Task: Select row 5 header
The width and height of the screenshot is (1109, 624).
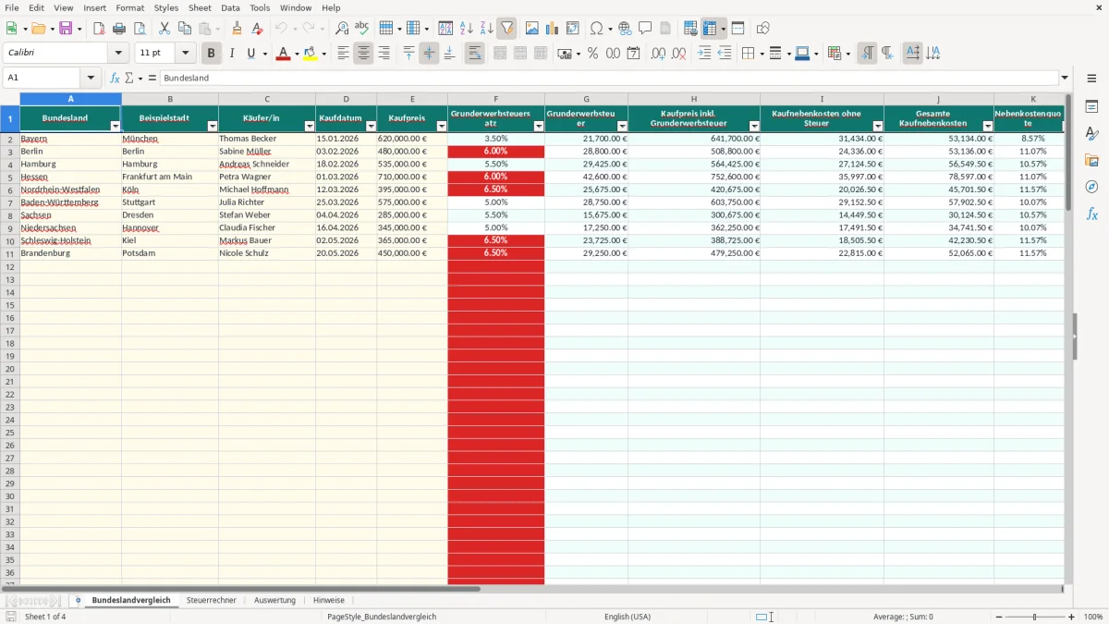Action: pyautogui.click(x=10, y=177)
